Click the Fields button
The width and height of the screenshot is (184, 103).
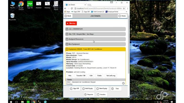99,76
